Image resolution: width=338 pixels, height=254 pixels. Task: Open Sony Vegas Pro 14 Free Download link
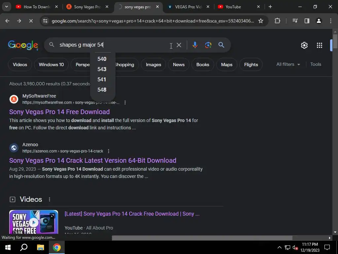[x=59, y=112]
